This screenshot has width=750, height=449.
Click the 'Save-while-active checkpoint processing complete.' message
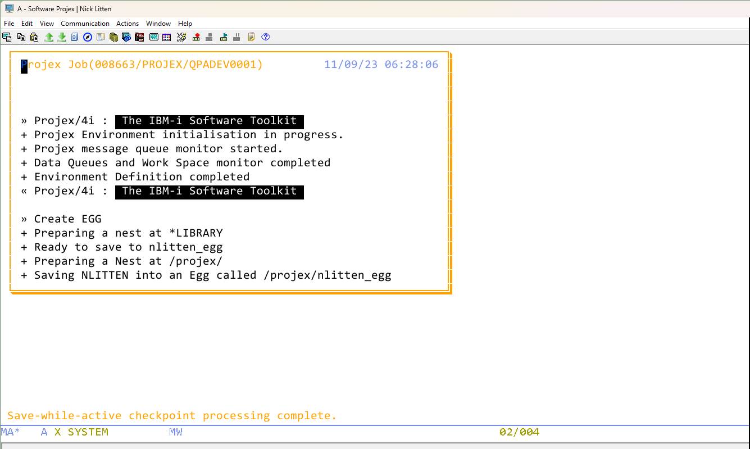coord(172,416)
